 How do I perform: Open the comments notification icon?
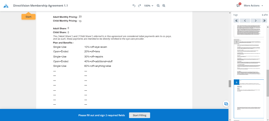[x=238, y=6]
